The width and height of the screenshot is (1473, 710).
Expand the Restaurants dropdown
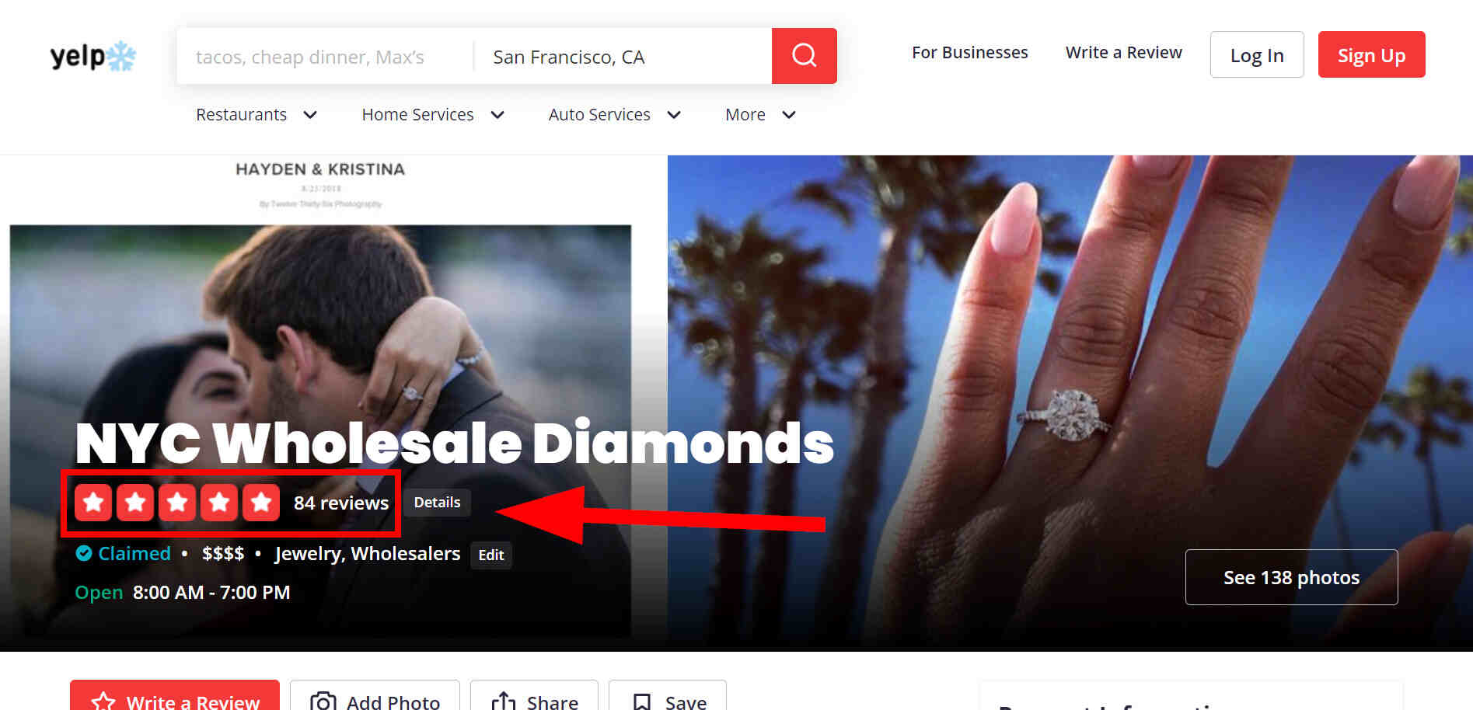(x=257, y=115)
